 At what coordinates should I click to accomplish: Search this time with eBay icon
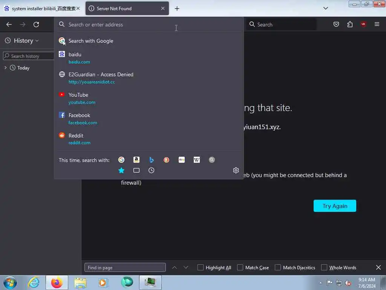click(182, 160)
